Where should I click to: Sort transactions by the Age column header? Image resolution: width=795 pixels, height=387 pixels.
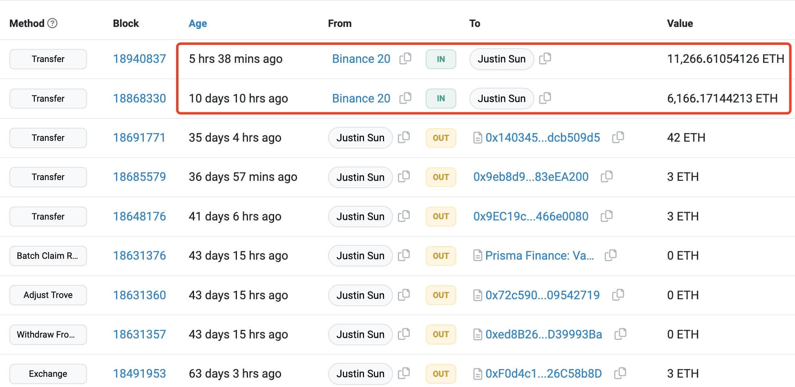(x=197, y=23)
